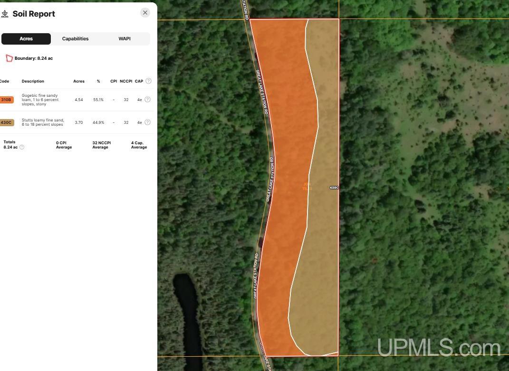The width and height of the screenshot is (509, 371).
Task: Open help icon in the Stutts row
Action: pyautogui.click(x=147, y=122)
